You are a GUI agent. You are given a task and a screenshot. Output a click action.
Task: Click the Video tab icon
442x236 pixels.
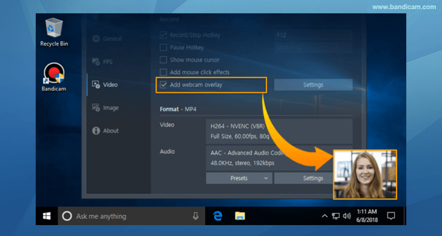tap(96, 84)
